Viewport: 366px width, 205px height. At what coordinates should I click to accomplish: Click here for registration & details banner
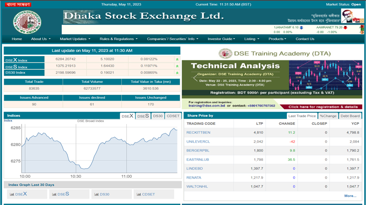point(325,107)
